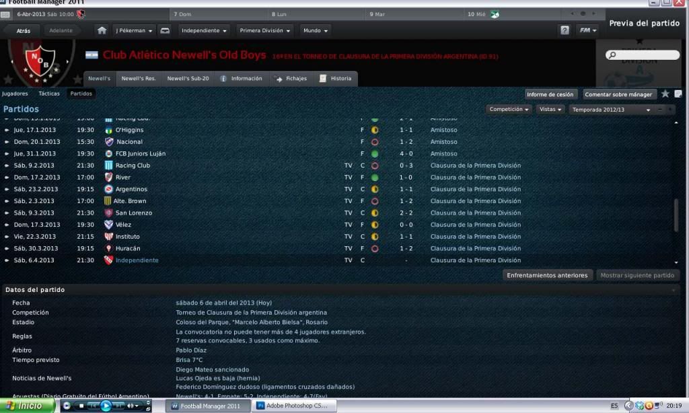Open the help question mark icon
The image size is (689, 413).
(565, 30)
